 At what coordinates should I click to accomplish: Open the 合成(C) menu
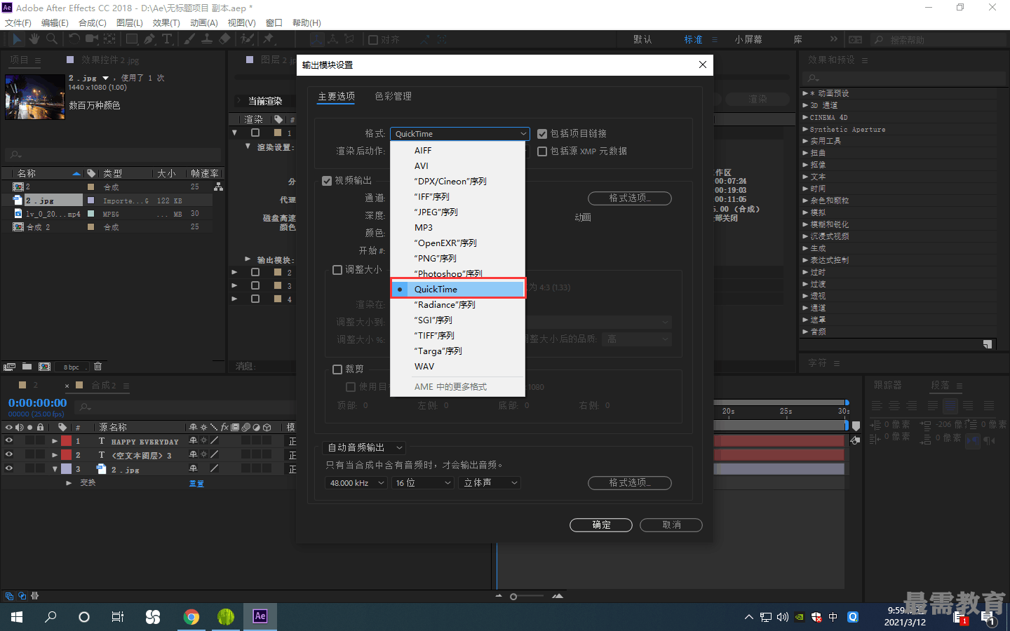click(x=92, y=22)
